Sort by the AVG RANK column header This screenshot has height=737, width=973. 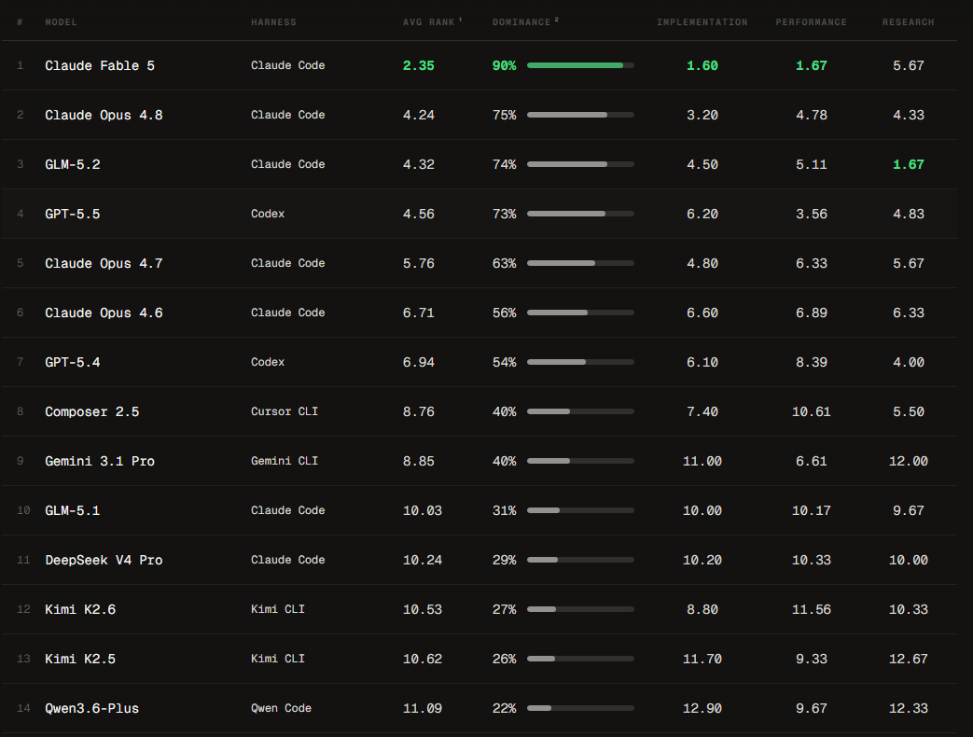click(x=429, y=22)
